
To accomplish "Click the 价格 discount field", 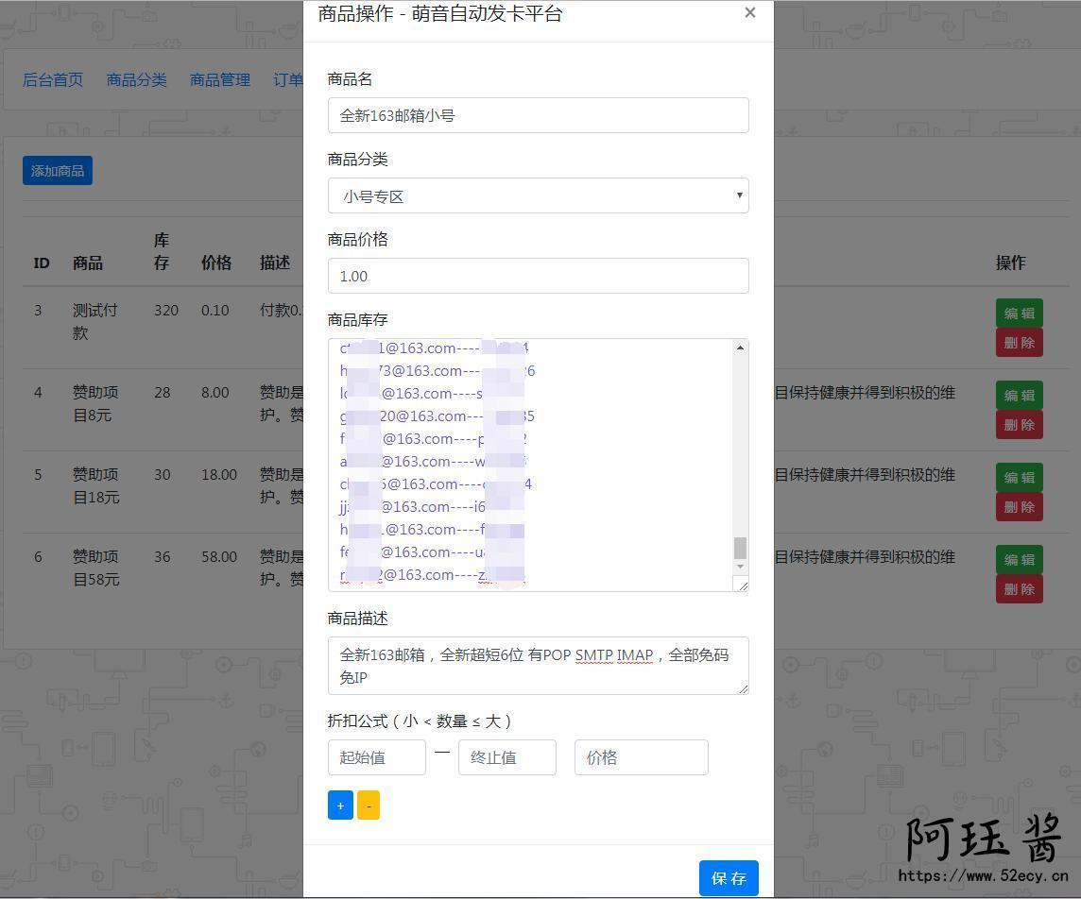I will [x=642, y=757].
